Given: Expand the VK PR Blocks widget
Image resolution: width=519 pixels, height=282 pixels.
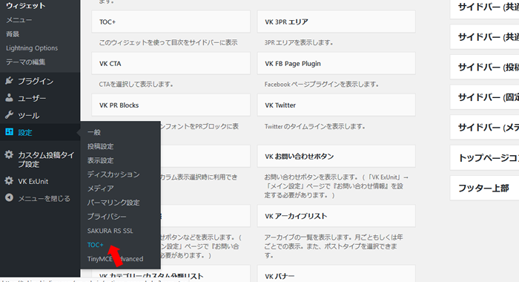Looking at the screenshot, I should (171, 105).
